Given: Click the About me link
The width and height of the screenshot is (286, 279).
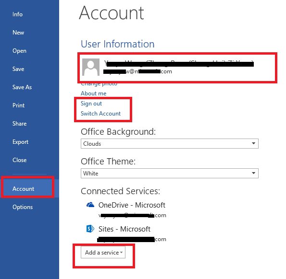Looking at the screenshot, I should (x=93, y=93).
